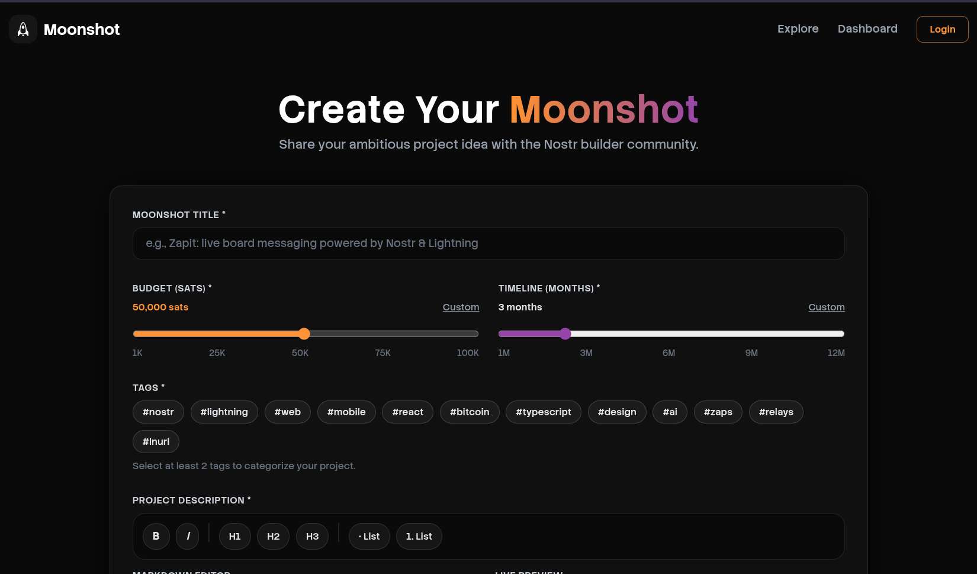Select the #nostr tag
The width and height of the screenshot is (977, 574).
[x=158, y=412]
